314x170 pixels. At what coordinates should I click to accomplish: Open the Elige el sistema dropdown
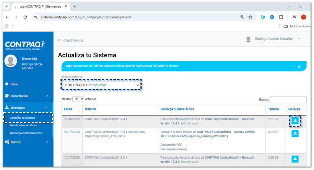[101, 85]
